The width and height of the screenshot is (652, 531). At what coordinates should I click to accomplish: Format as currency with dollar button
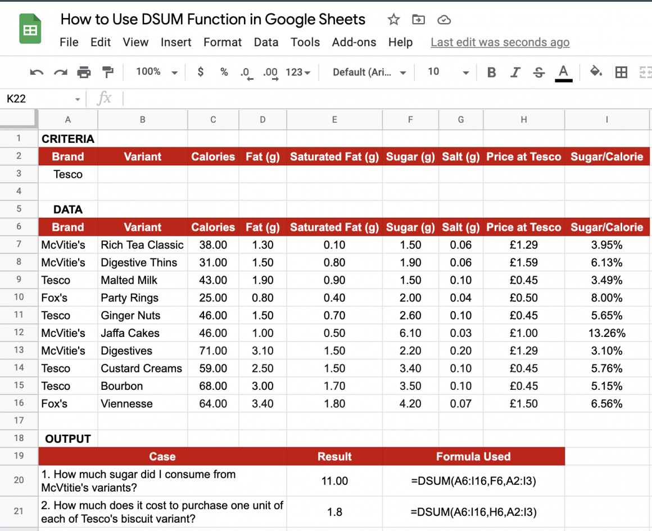(x=201, y=72)
